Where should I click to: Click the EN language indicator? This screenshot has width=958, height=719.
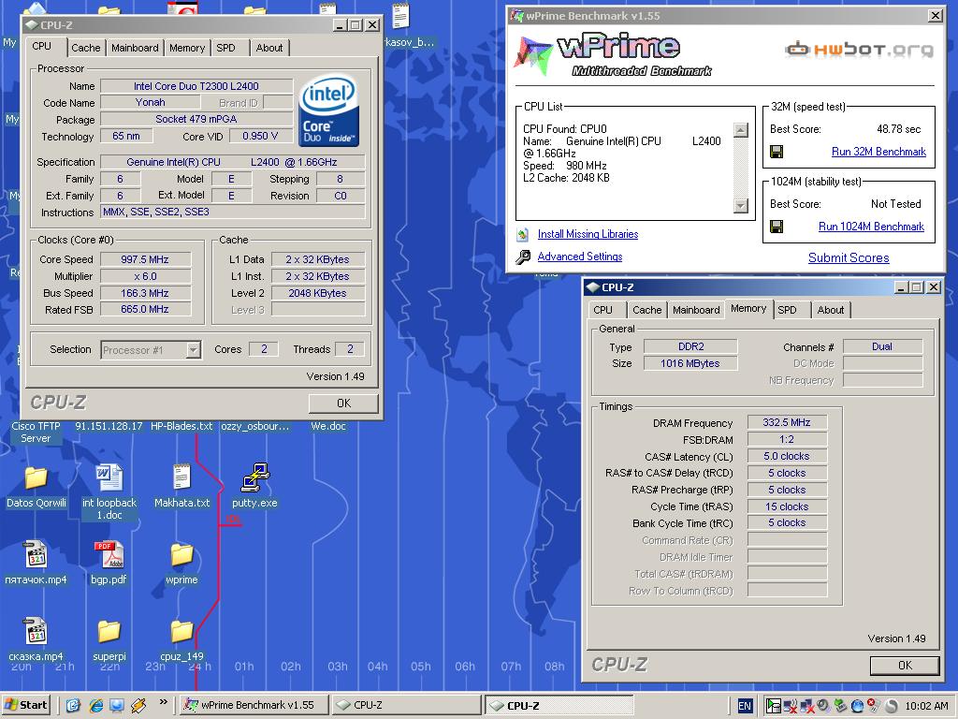[x=744, y=706]
